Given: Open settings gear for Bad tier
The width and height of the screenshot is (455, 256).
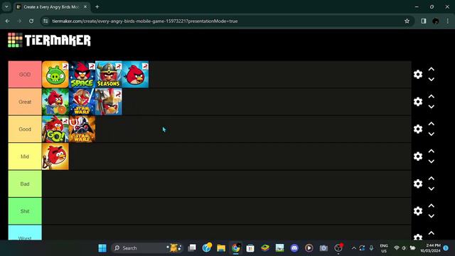Looking at the screenshot, I should 418,183.
